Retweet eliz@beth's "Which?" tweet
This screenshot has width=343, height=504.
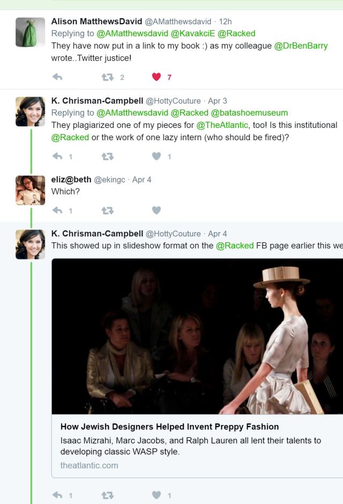click(108, 210)
